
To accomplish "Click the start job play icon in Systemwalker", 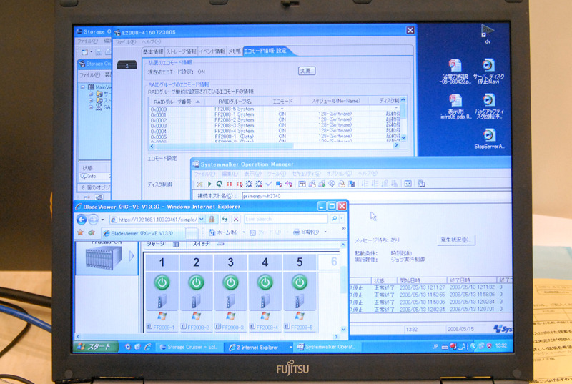I will tap(209, 184).
